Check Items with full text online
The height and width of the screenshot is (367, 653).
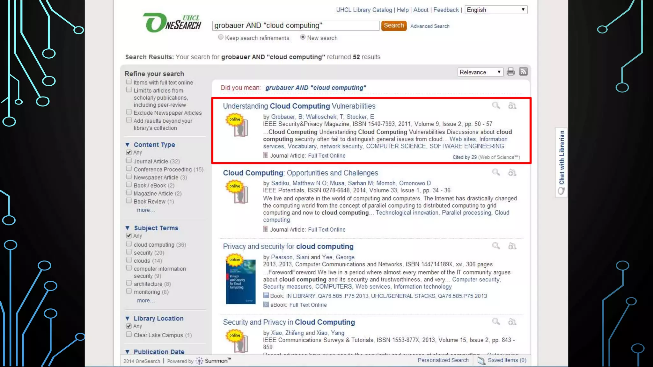129,82
